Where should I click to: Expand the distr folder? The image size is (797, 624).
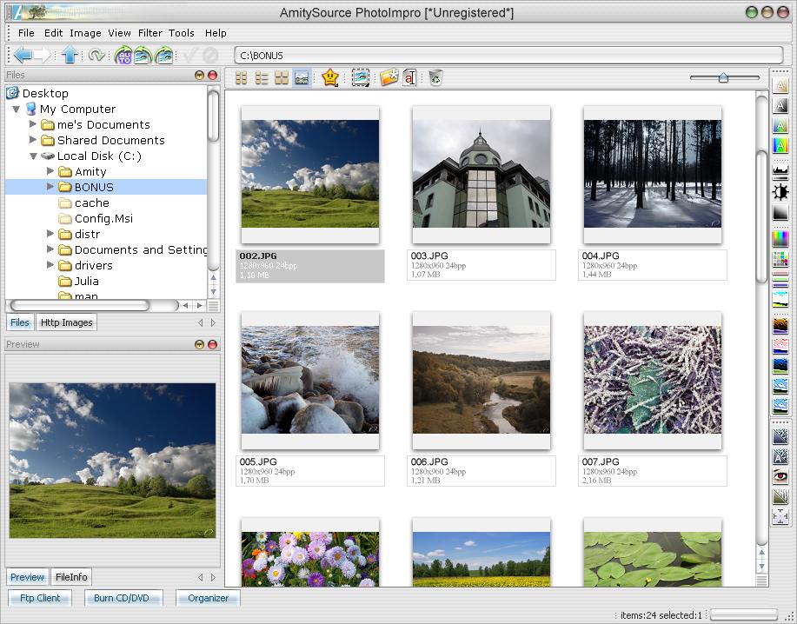tap(50, 233)
